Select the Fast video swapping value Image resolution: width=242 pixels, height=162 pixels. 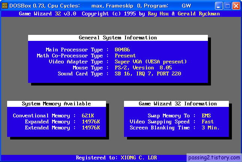(x=208, y=122)
